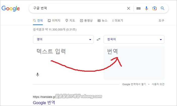The image size is (177, 106).
Task: Open the Google 번역에서 열기 link
Action: tap(134, 84)
